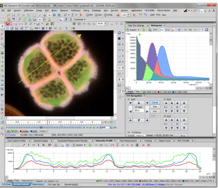The height and width of the screenshot is (188, 218).
Task: Click the XY step input field
Action: 139,110
